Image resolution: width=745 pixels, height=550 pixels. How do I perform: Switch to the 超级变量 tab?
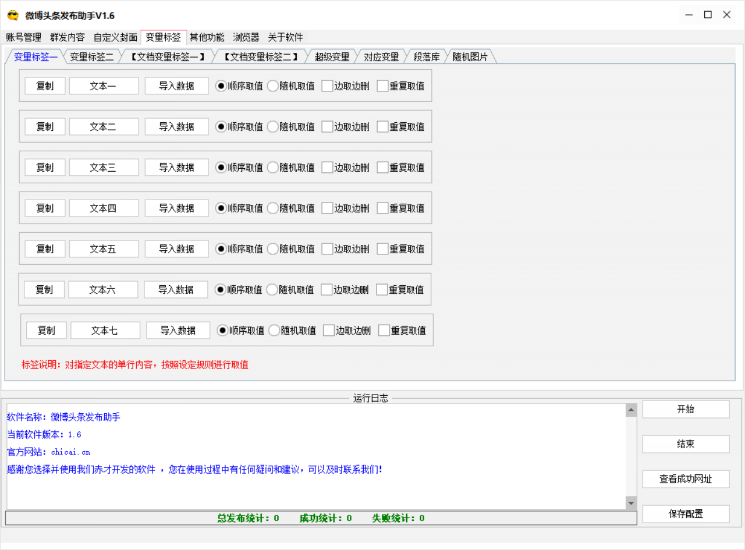[x=332, y=56]
